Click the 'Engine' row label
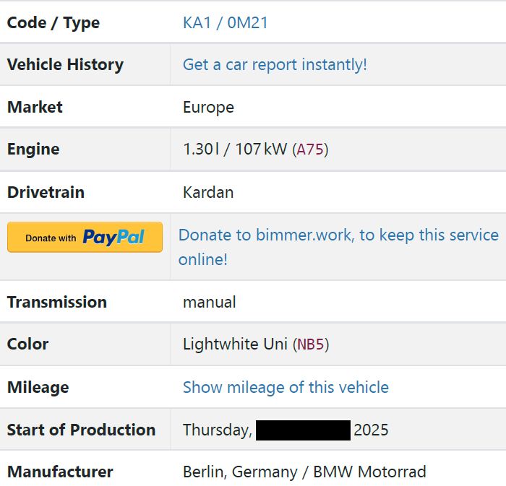Viewport: 506px width, 486px height. pyautogui.click(x=33, y=149)
